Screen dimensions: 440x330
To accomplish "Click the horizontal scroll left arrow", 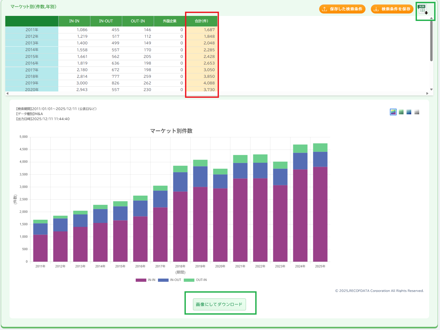I will coord(7,93).
